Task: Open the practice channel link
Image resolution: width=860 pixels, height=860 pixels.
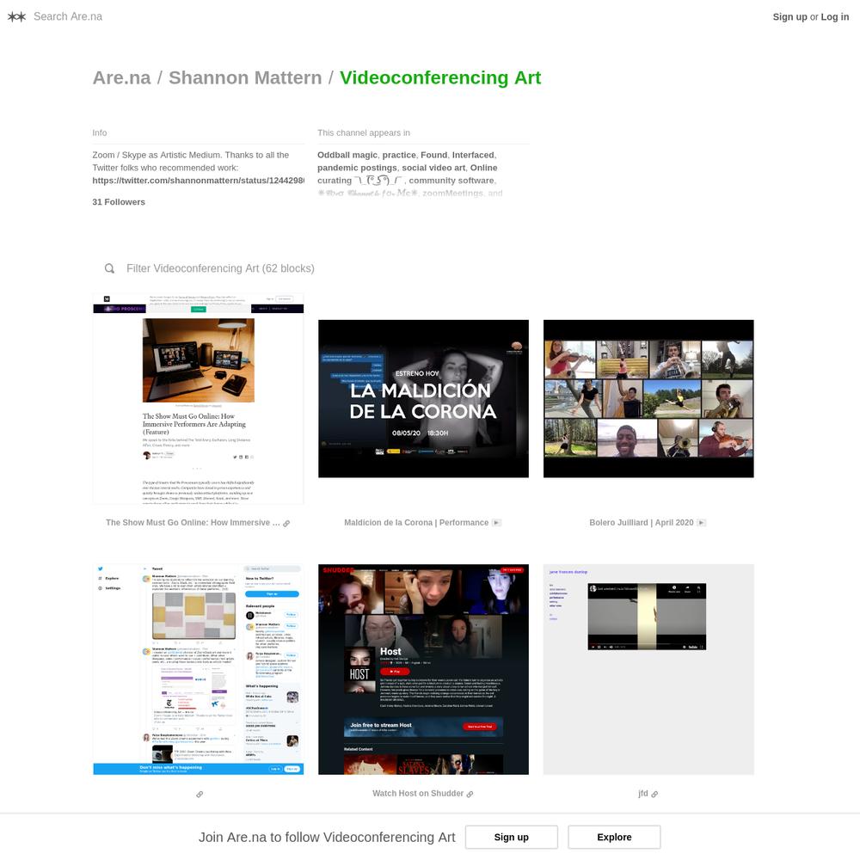Action: click(399, 155)
